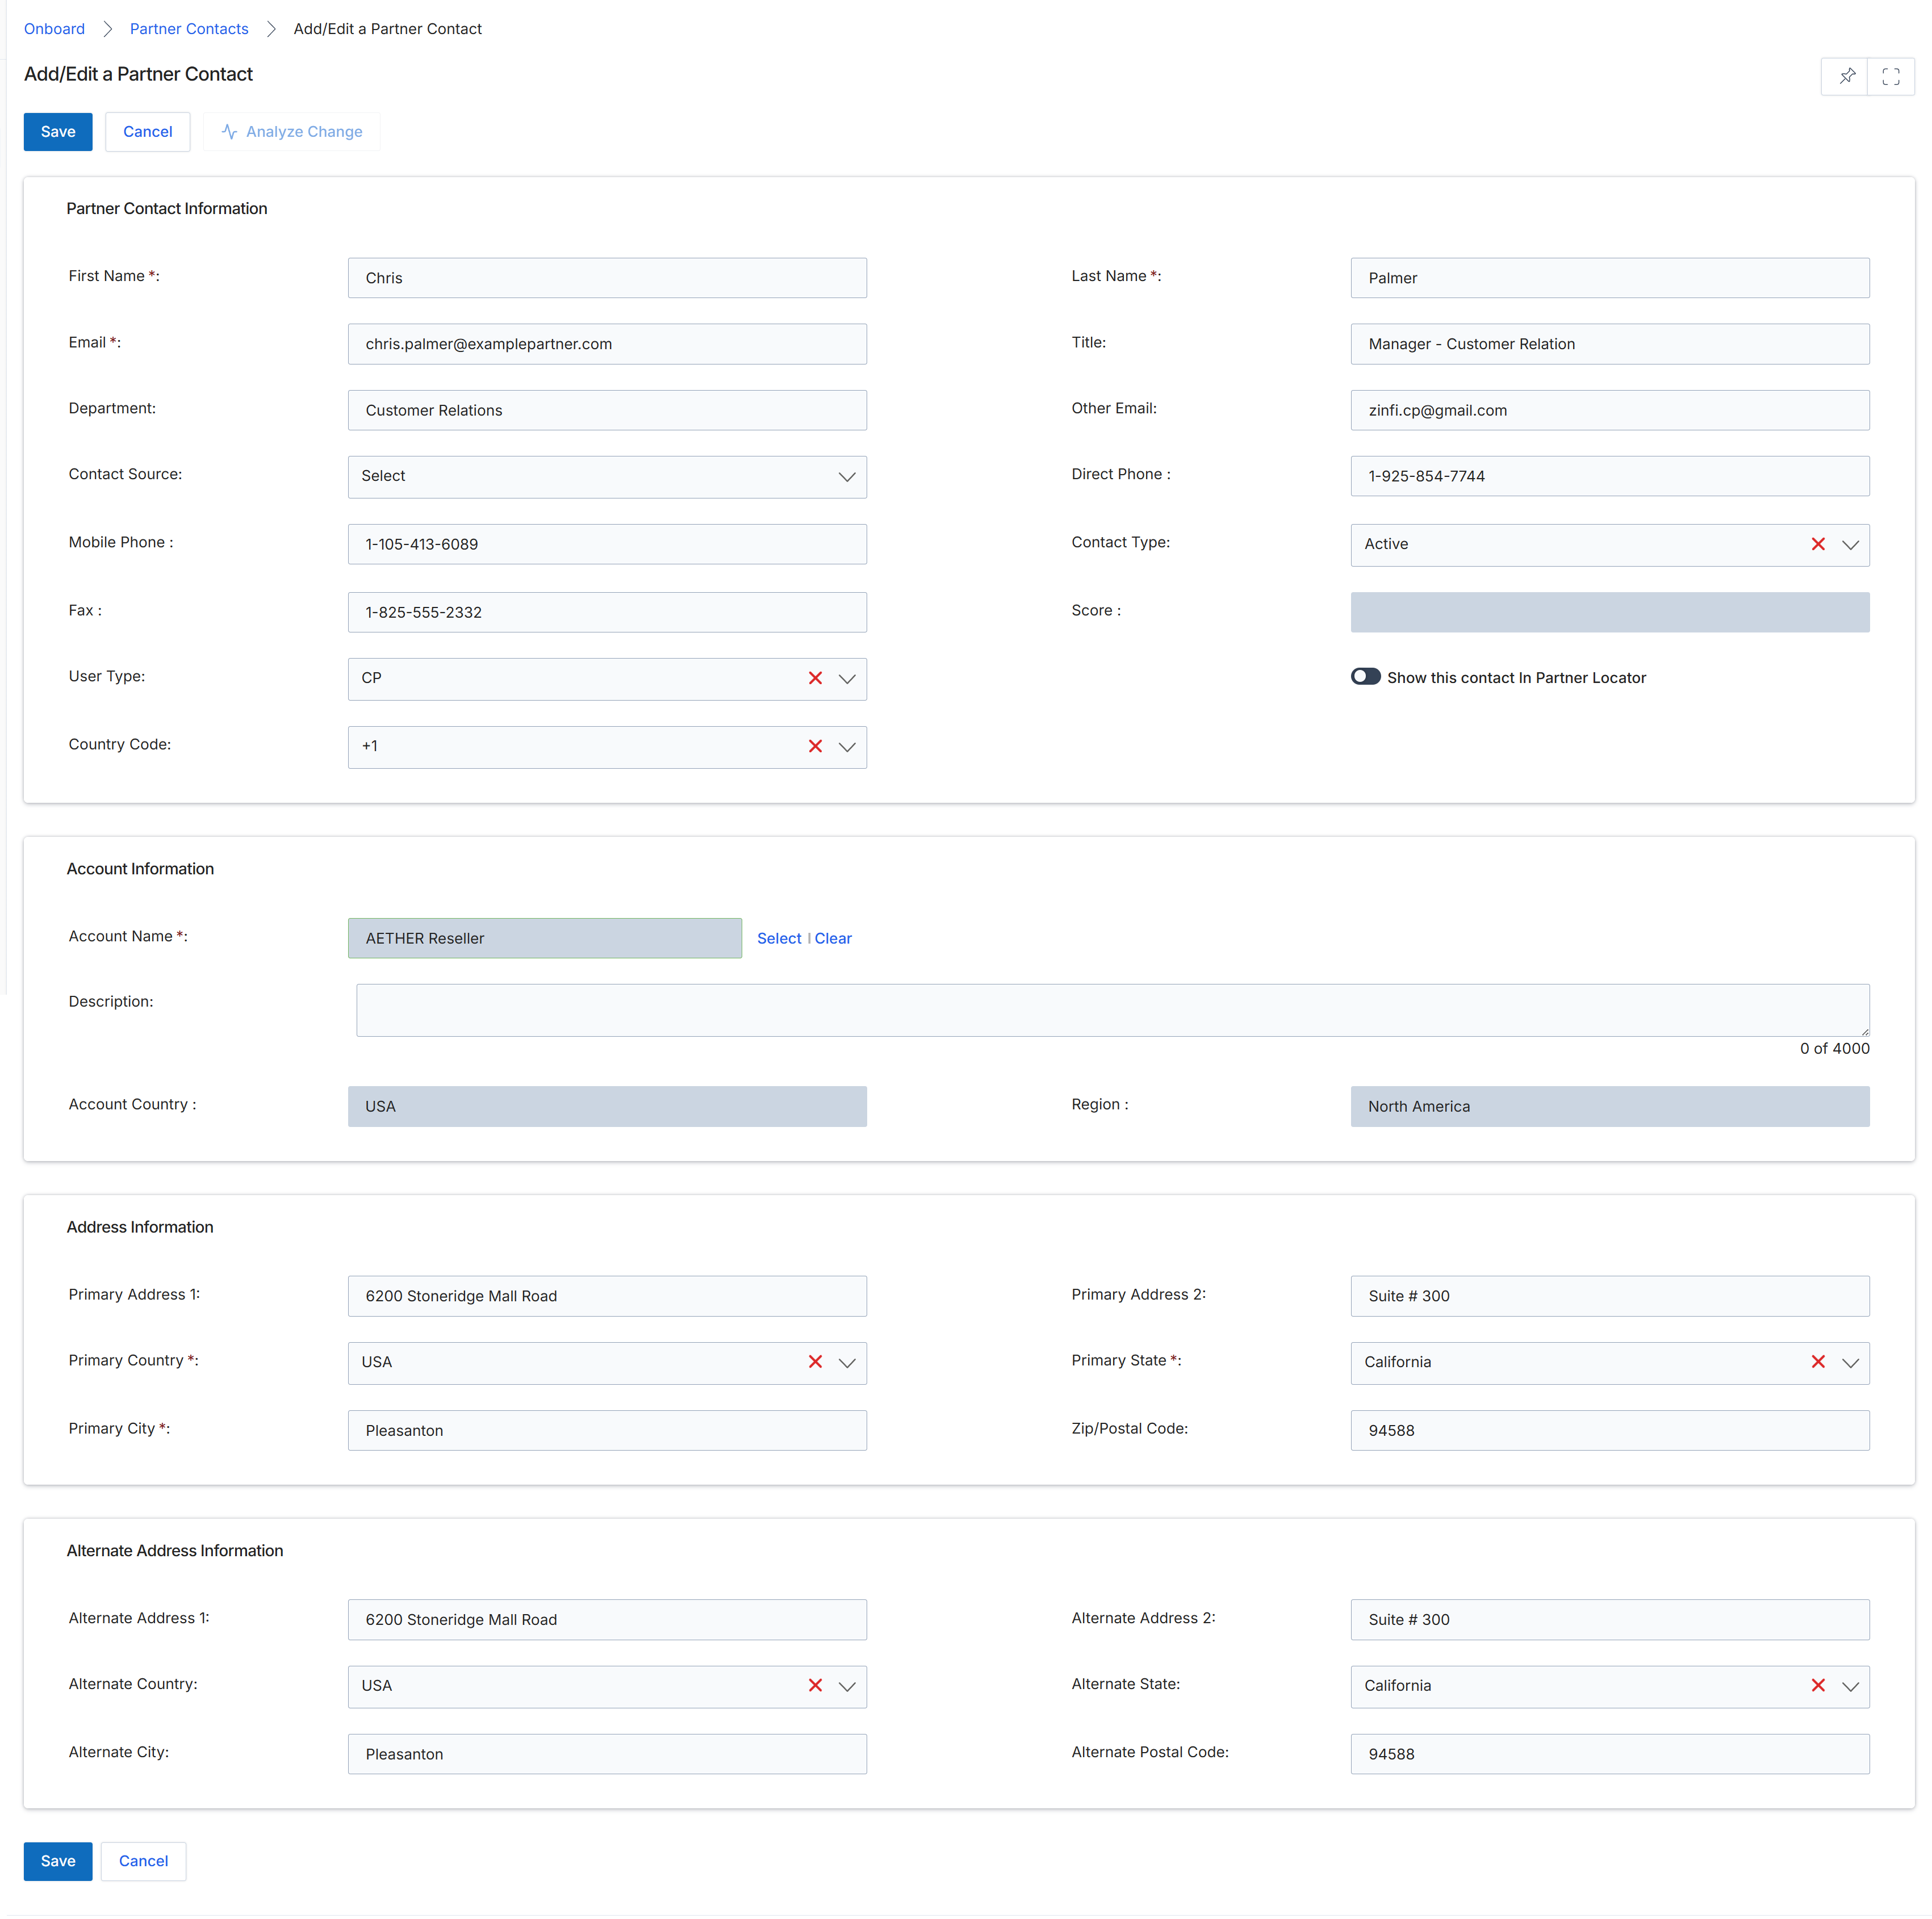Viewport: 1932px width, 1919px height.
Task: Click the Other Email field
Action: click(1610, 410)
